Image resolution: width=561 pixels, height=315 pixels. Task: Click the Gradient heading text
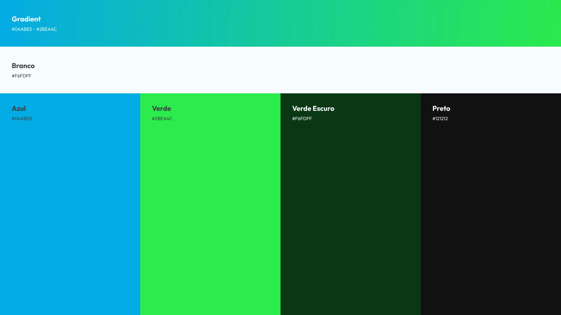coord(26,19)
